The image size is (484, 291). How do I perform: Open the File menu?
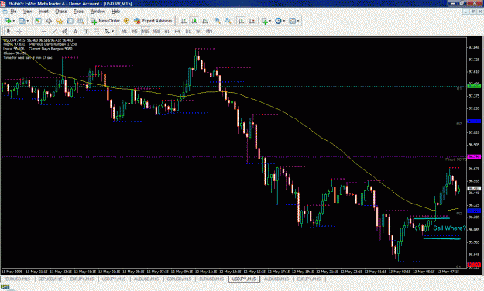(x=13, y=12)
